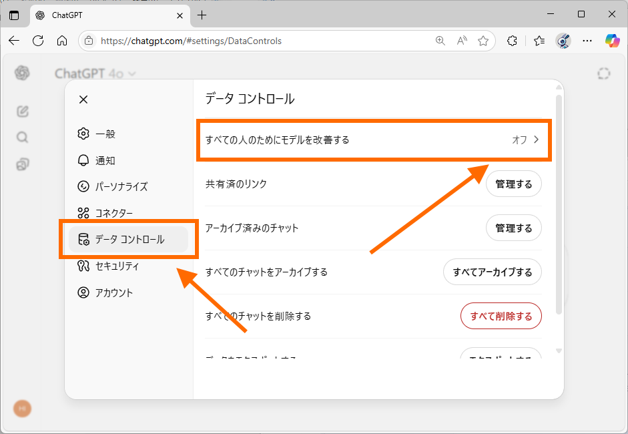Screen dimensions: 628x434
Task: Minimize the browser window
Action: (551, 14)
